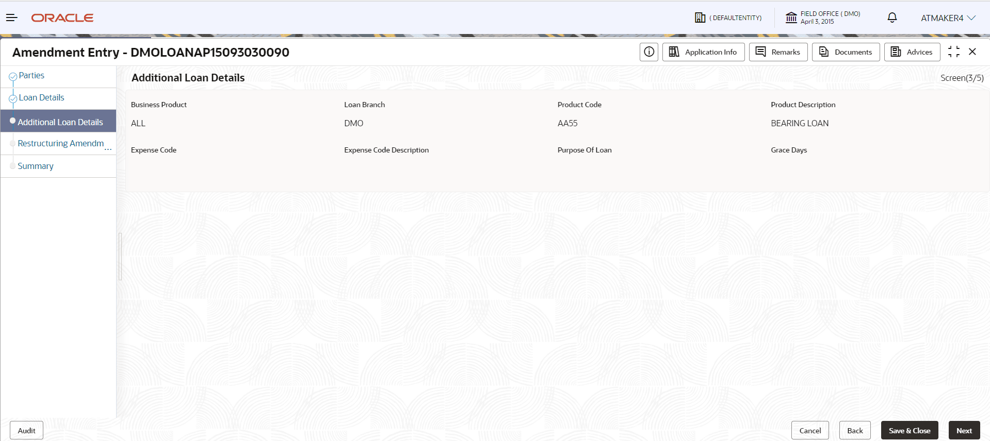Open Application Info

(x=703, y=52)
